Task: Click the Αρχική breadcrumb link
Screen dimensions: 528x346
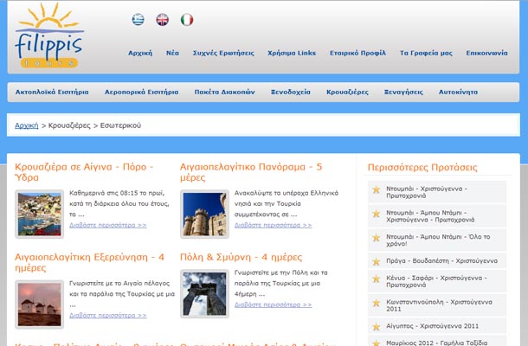Action: pos(26,125)
